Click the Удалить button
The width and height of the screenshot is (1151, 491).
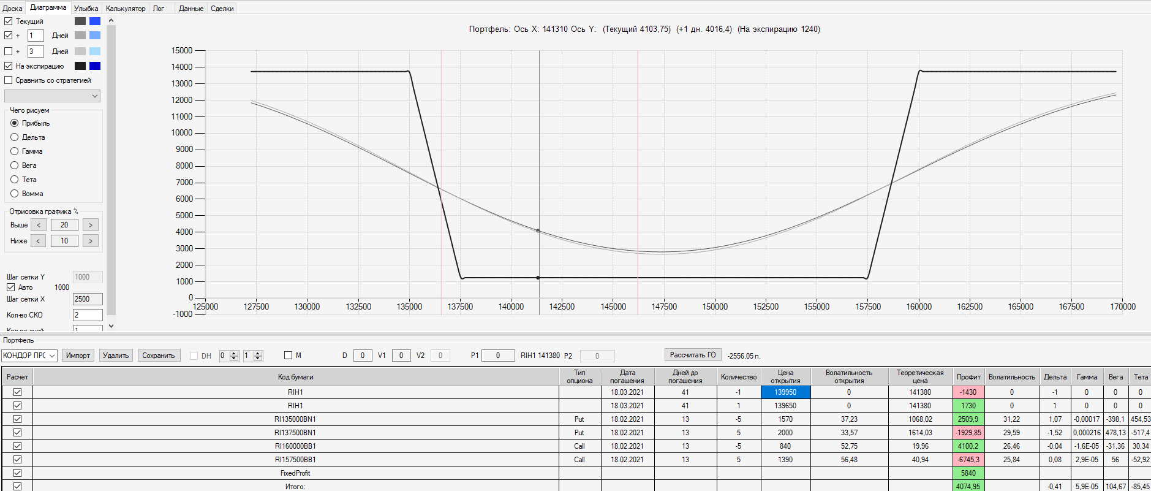[116, 356]
